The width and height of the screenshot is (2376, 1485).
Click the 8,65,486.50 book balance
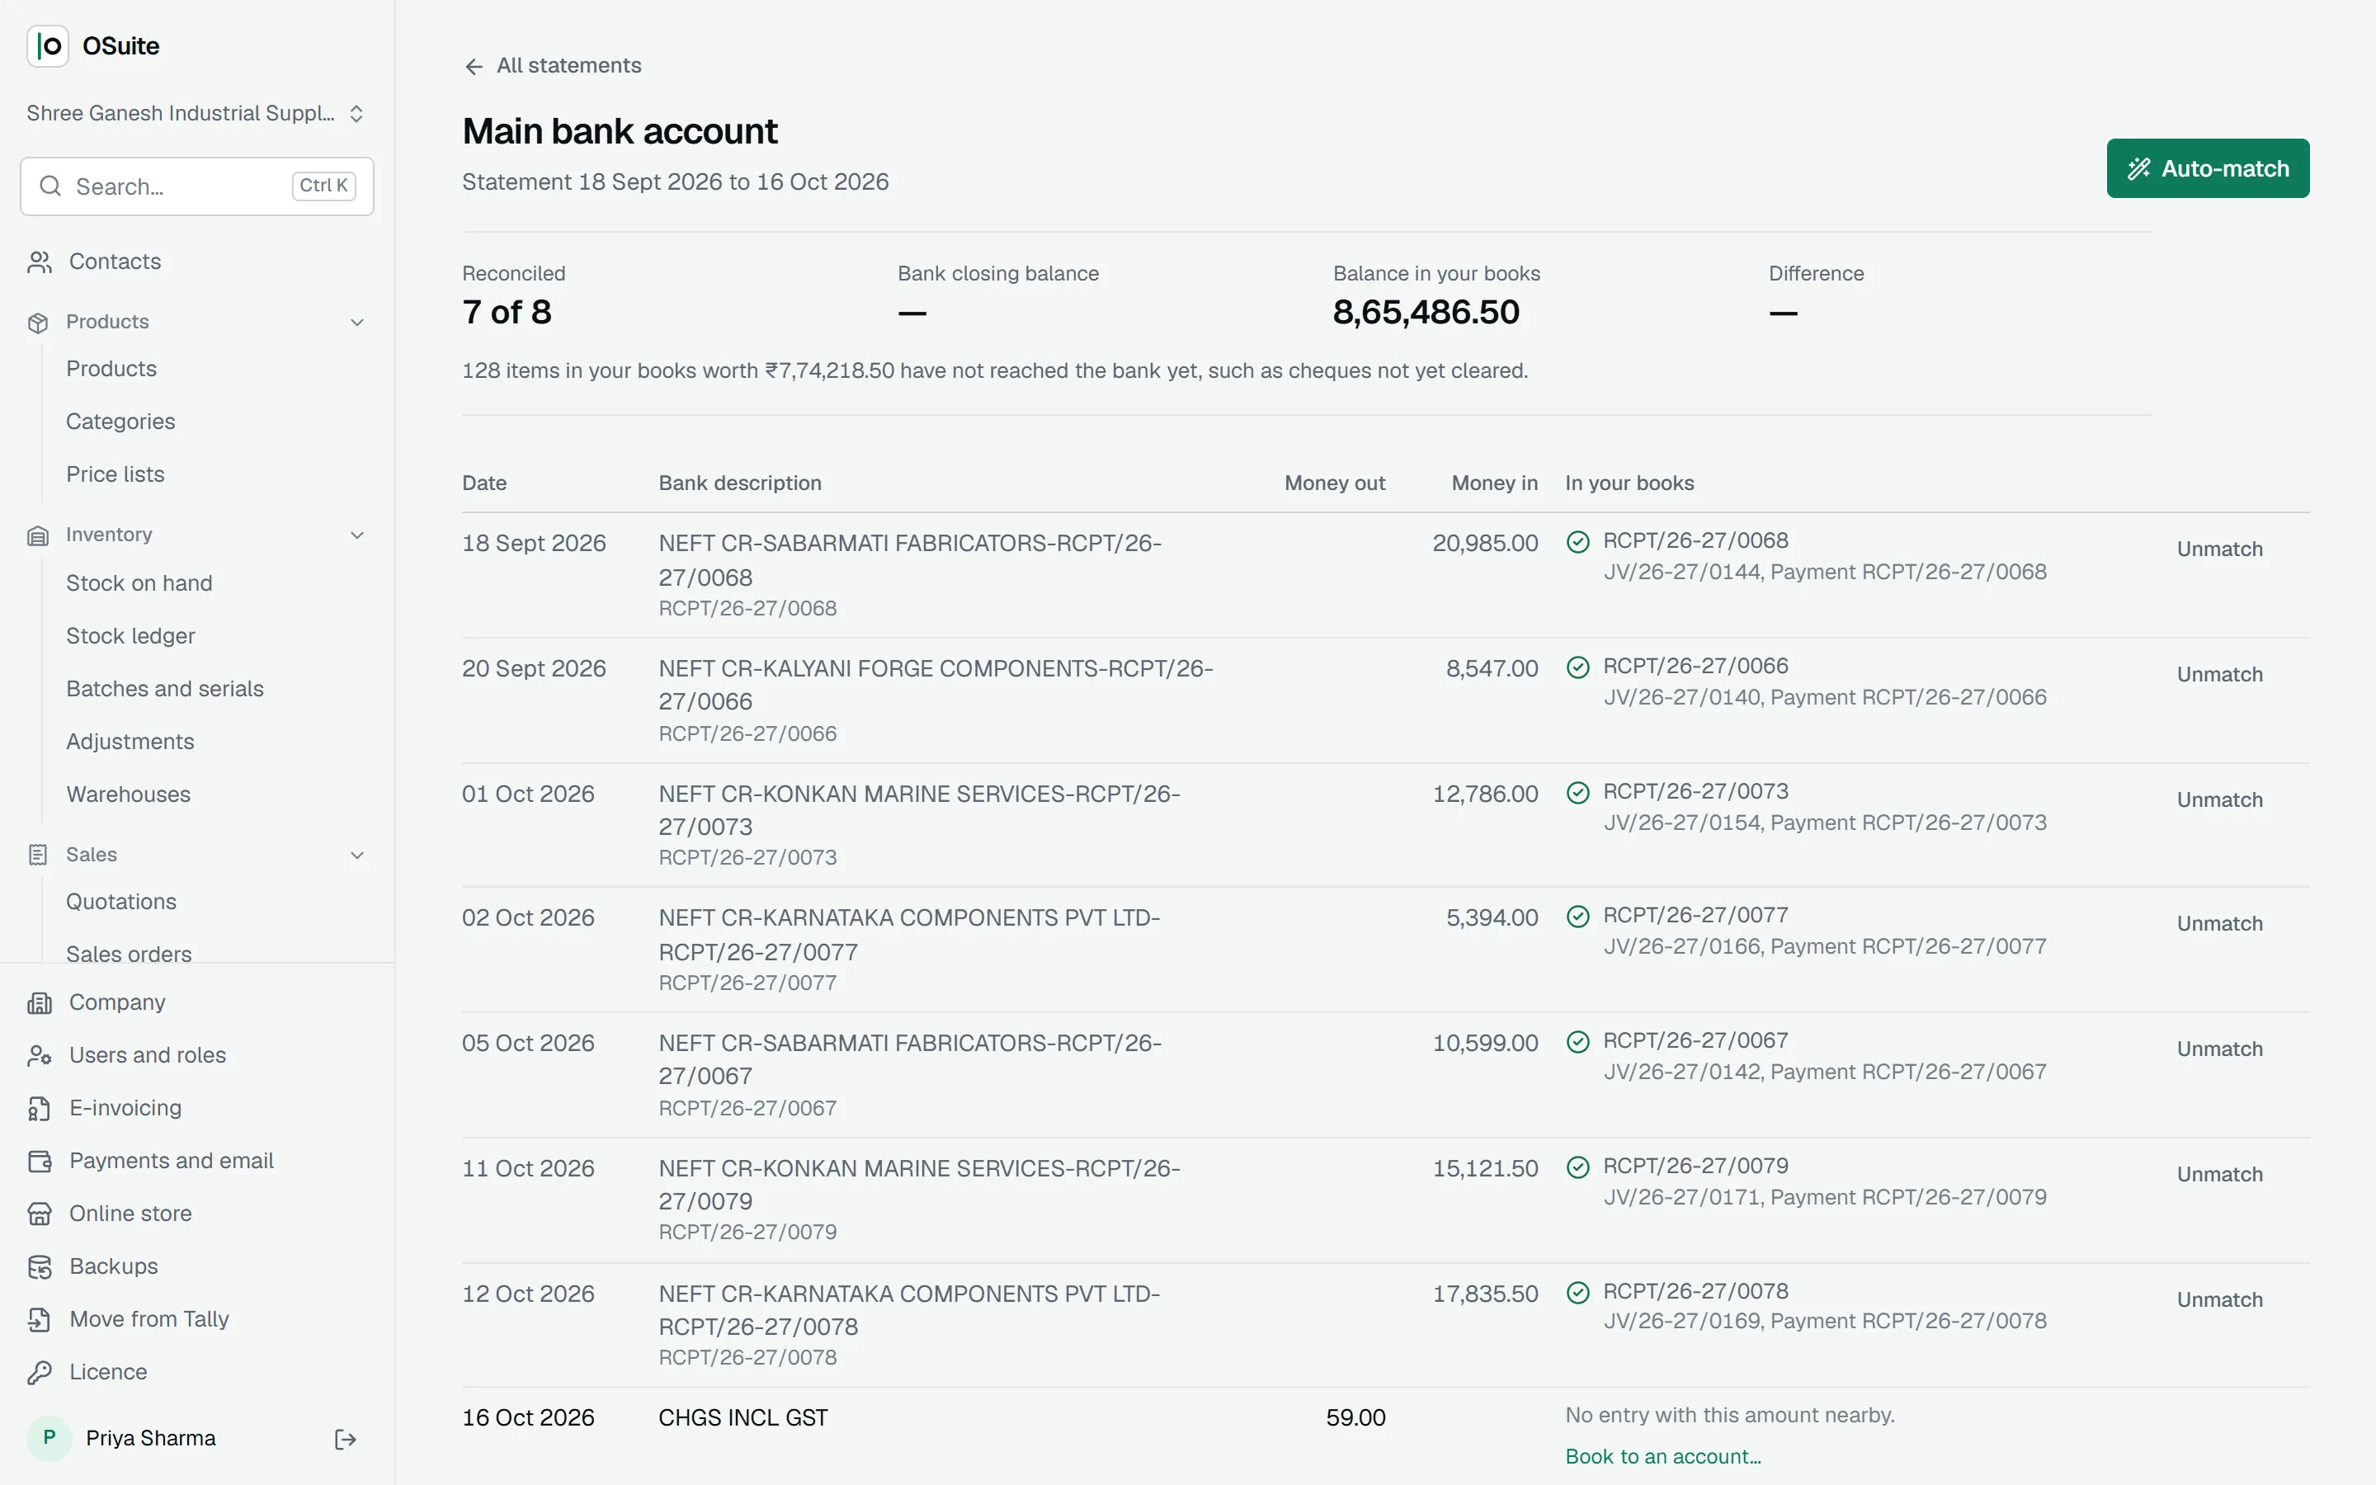click(1426, 313)
